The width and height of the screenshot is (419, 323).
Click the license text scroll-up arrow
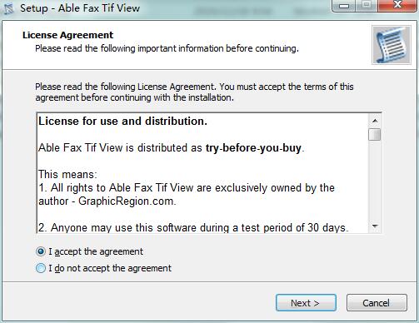[375, 121]
